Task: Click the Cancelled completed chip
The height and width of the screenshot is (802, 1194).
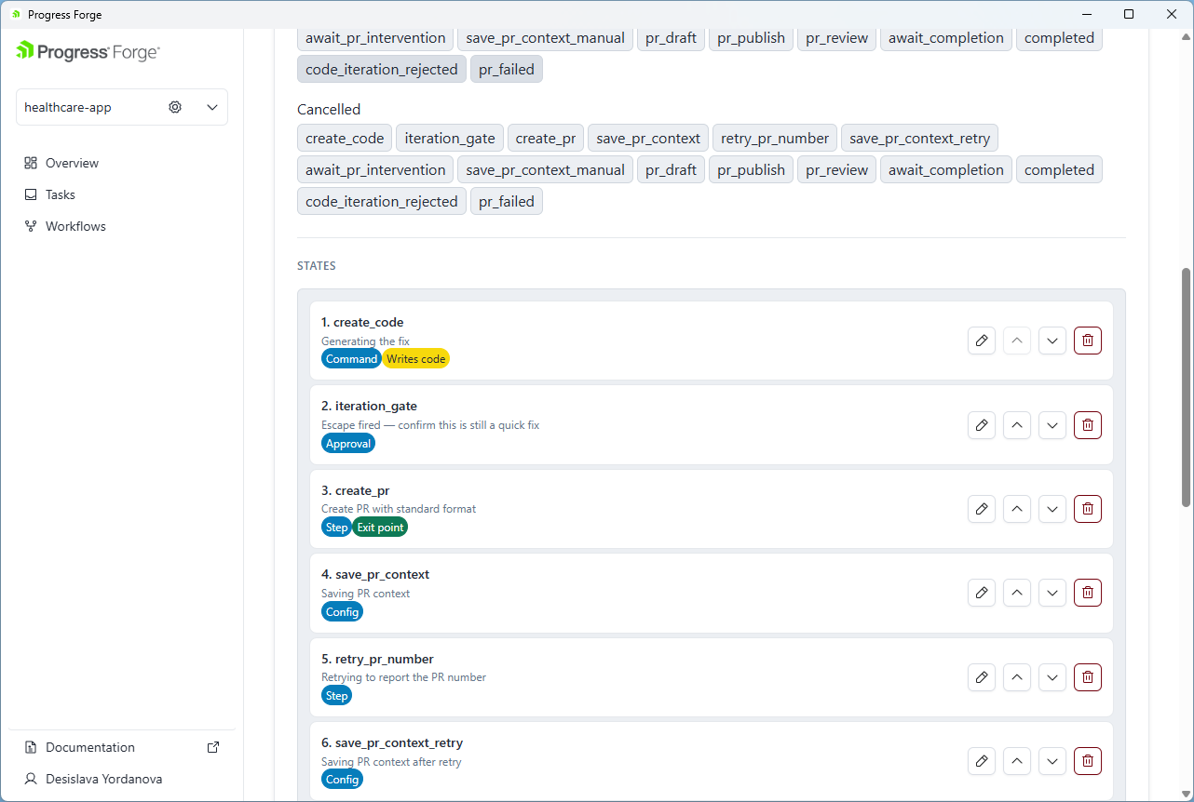Action: pyautogui.click(x=1059, y=170)
